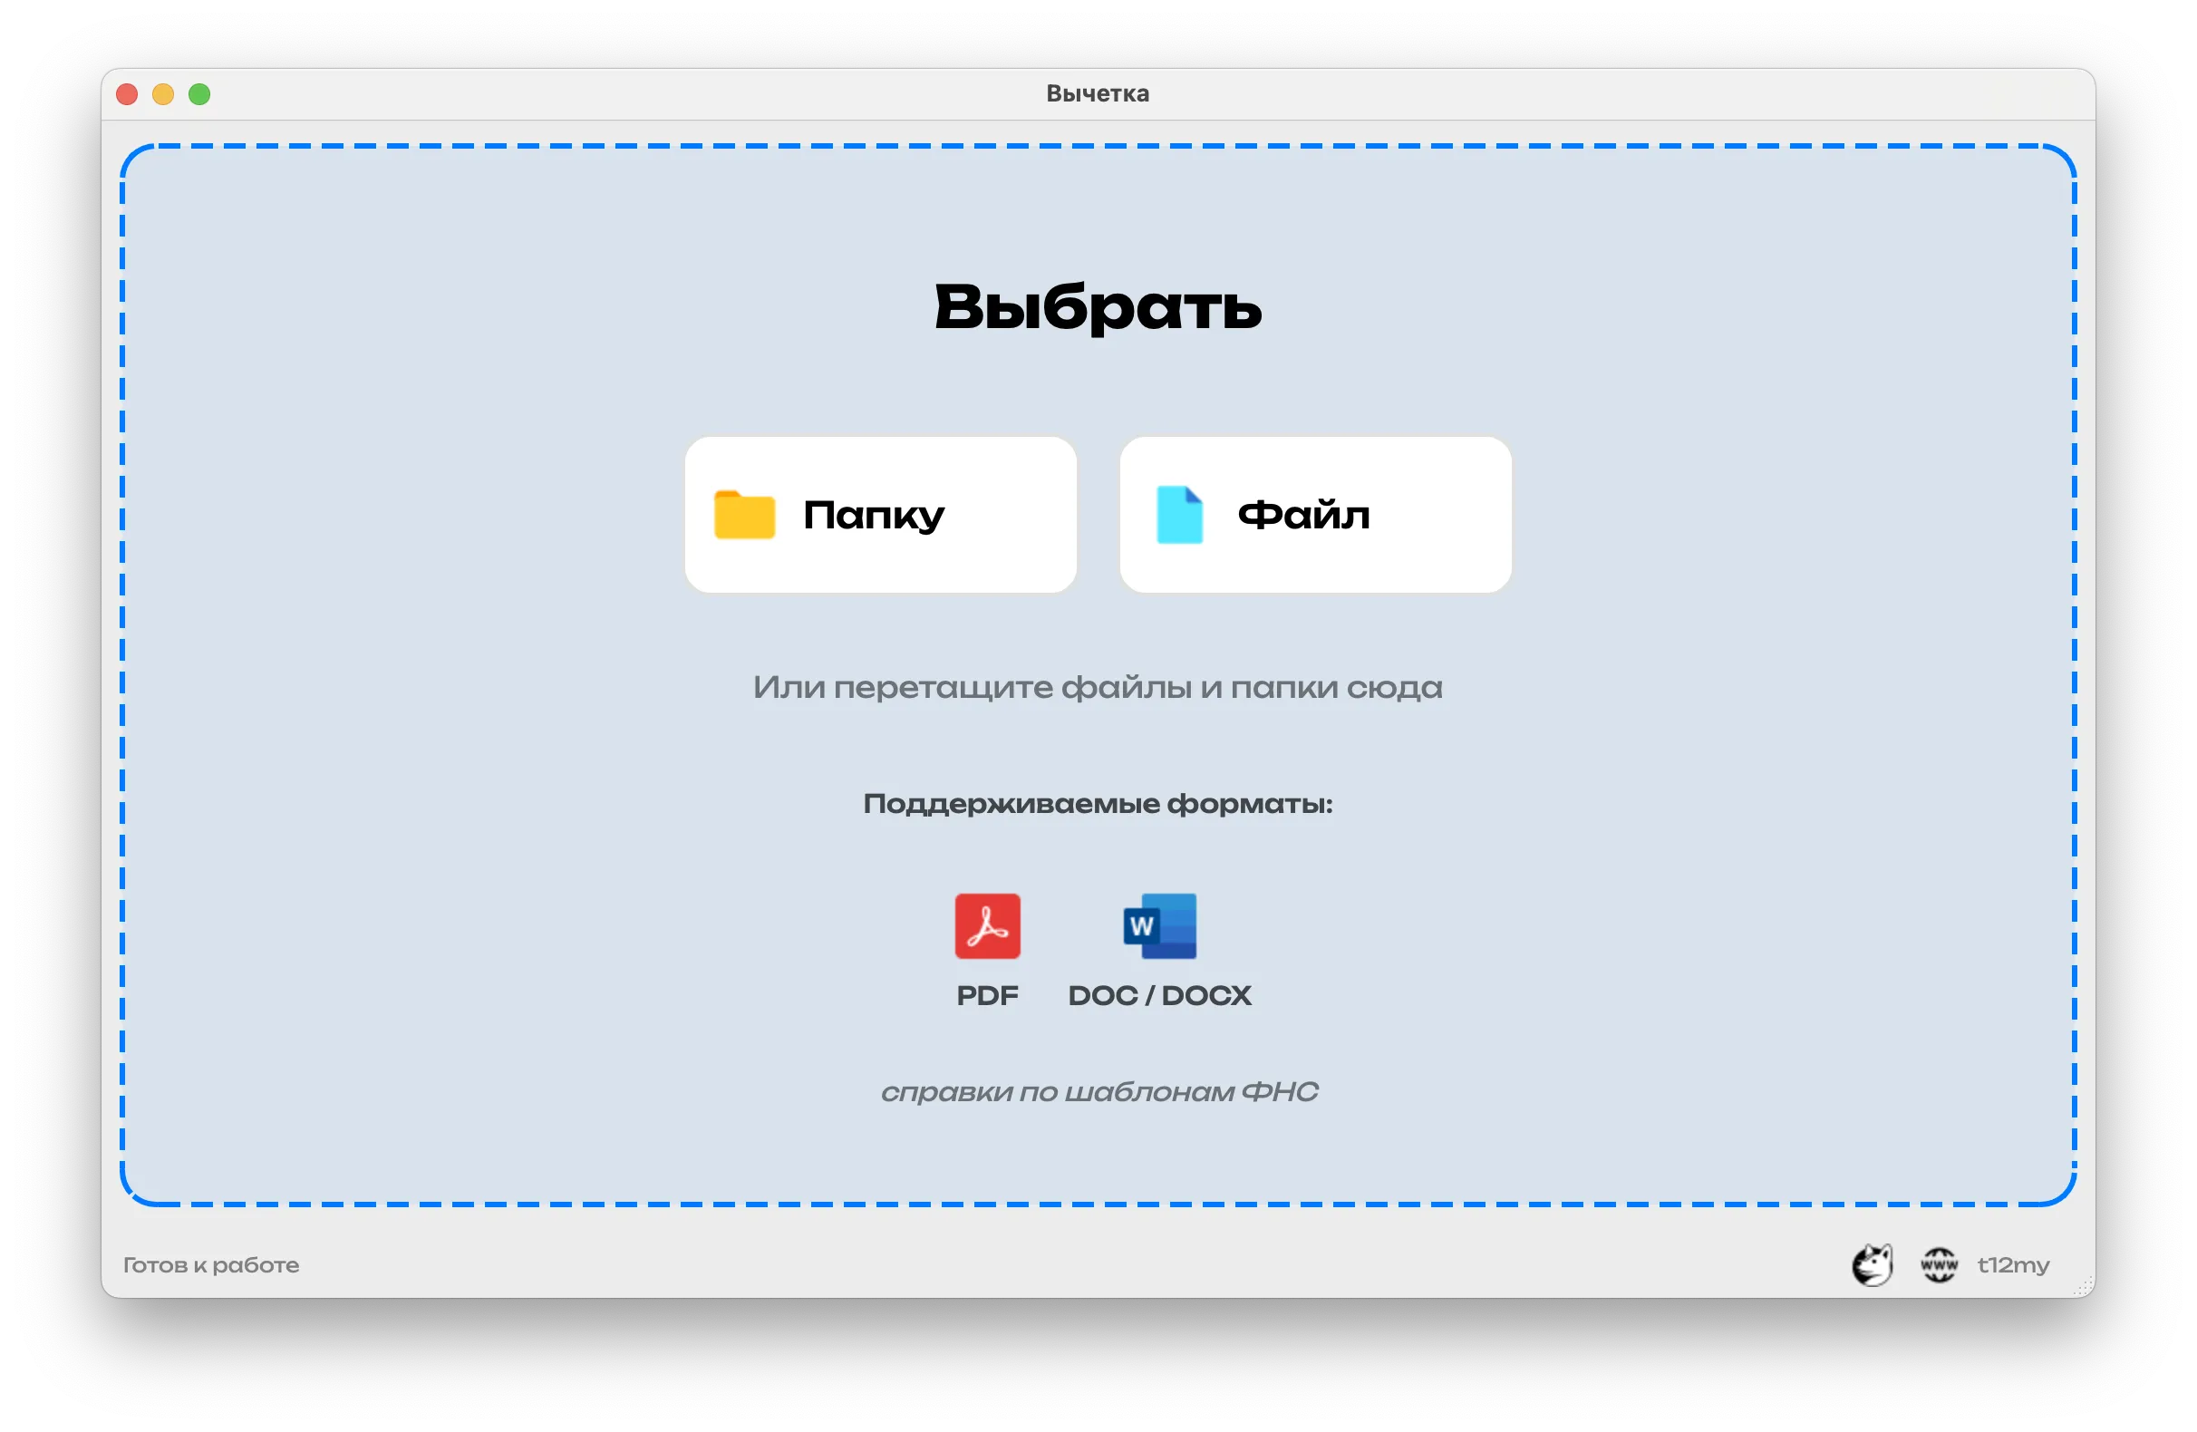
Task: Click 'Поддерживаемые форматы:' label
Action: pos(1098,803)
